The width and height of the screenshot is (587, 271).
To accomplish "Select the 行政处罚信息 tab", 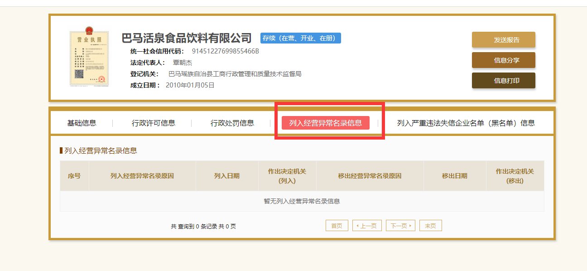I will click(x=233, y=122).
